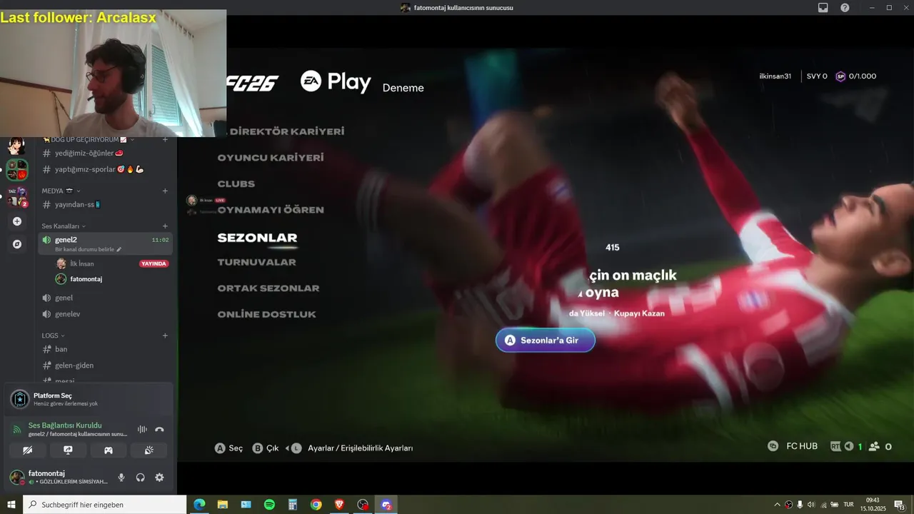
Task: Click the friends online icon showing 0
Action: 875,447
